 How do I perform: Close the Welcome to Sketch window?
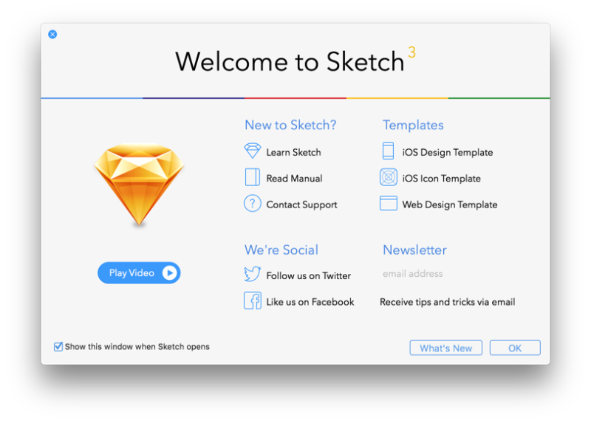(x=52, y=34)
